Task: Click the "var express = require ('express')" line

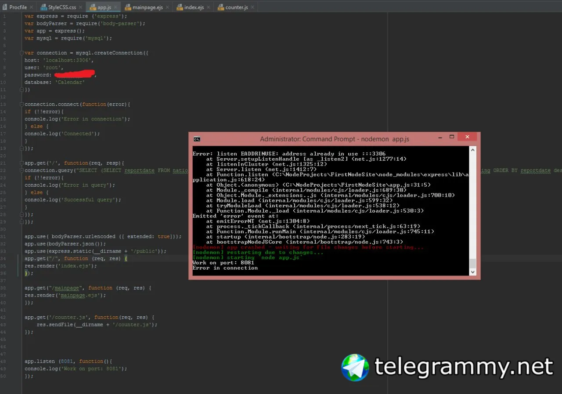Action: coord(76,16)
